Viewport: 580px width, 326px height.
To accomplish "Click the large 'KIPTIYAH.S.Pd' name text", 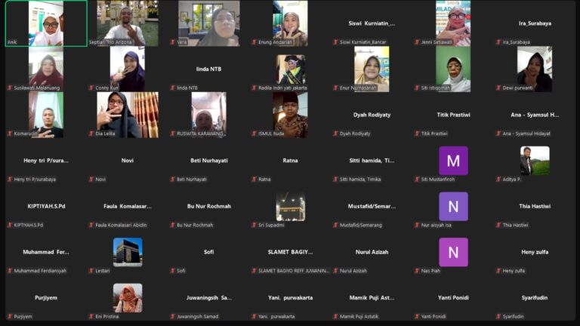I will click(x=46, y=206).
